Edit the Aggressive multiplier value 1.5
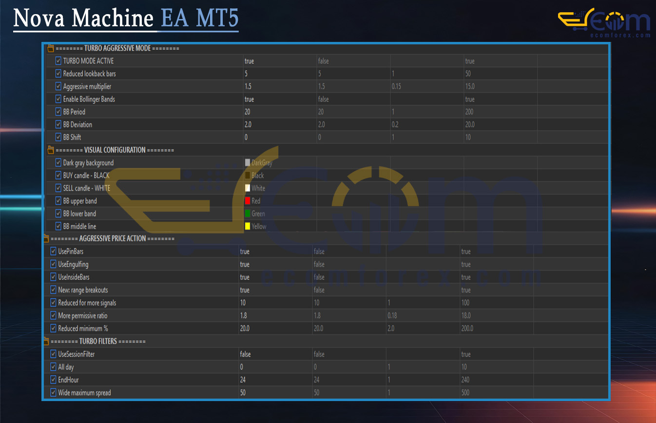 tap(279, 87)
